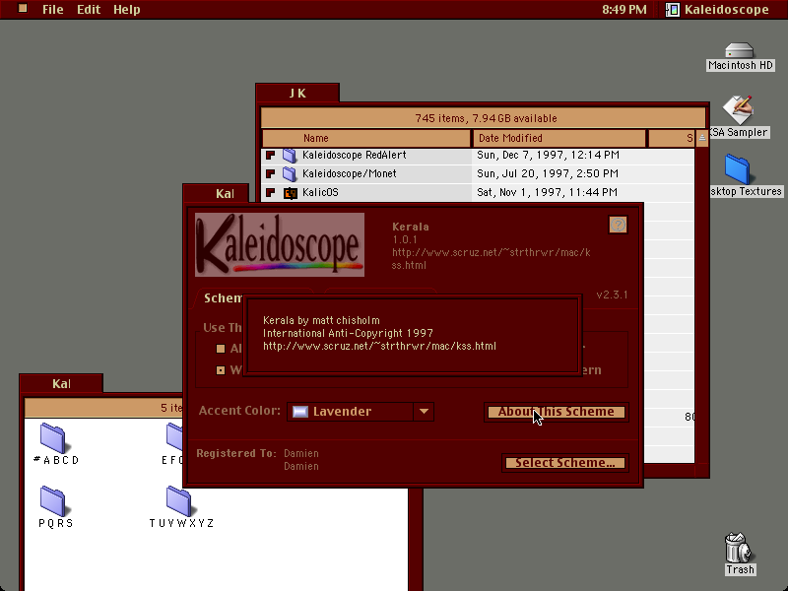The image size is (788, 591).
Task: Click the Lavender color swatch
Action: coord(300,412)
